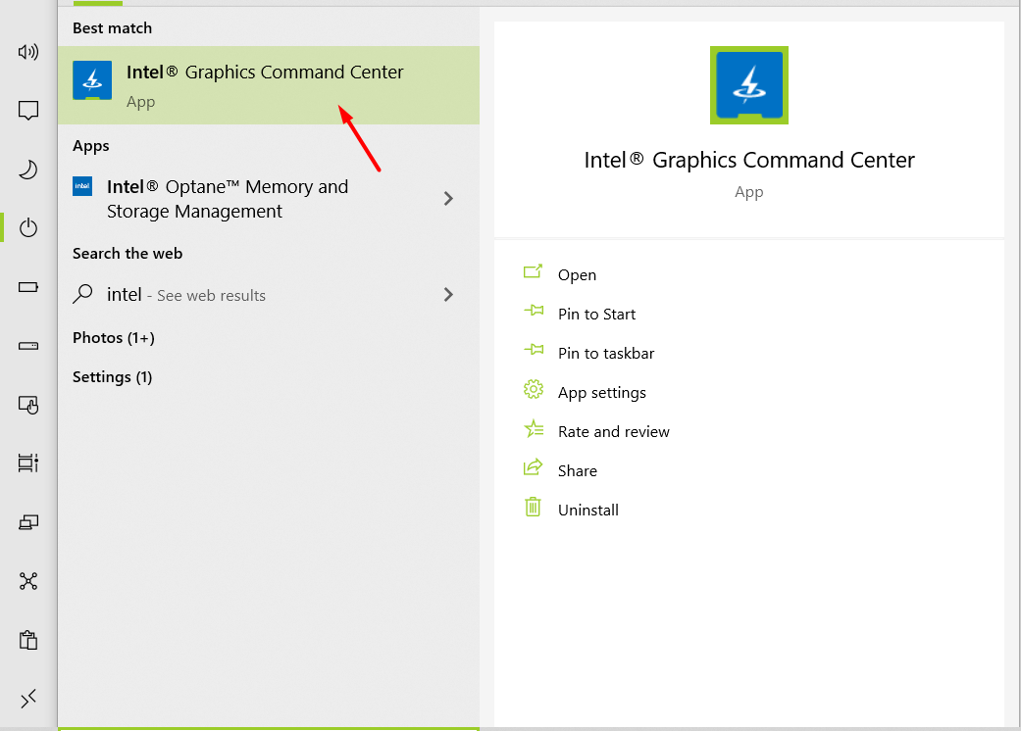Viewport: 1021px width, 731px height.
Task: Select Intel Optane Memory and Storage Management
Action: [x=269, y=199]
